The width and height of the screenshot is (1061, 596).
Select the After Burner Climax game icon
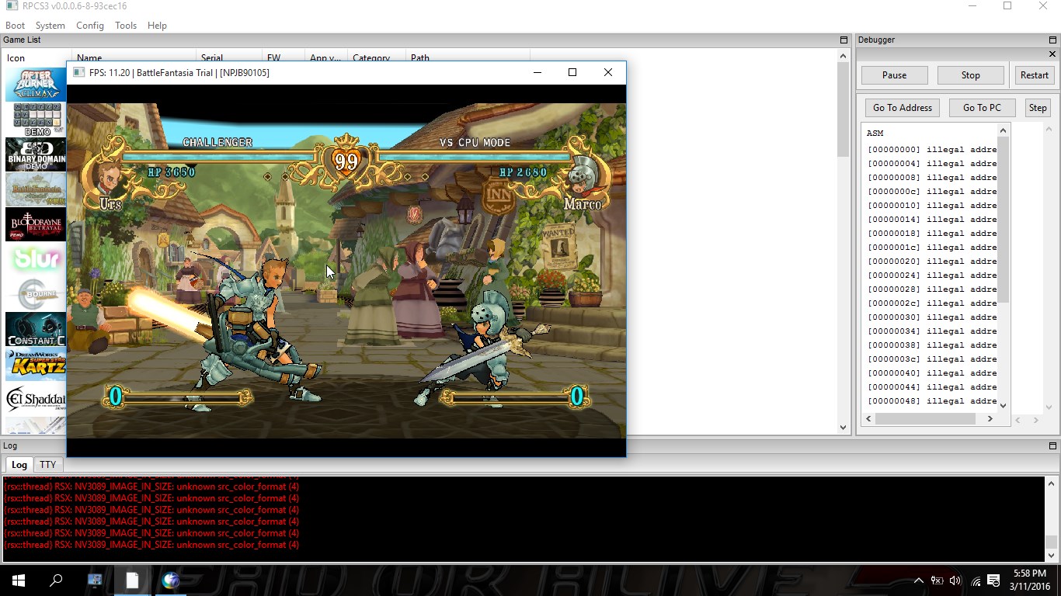coord(35,84)
